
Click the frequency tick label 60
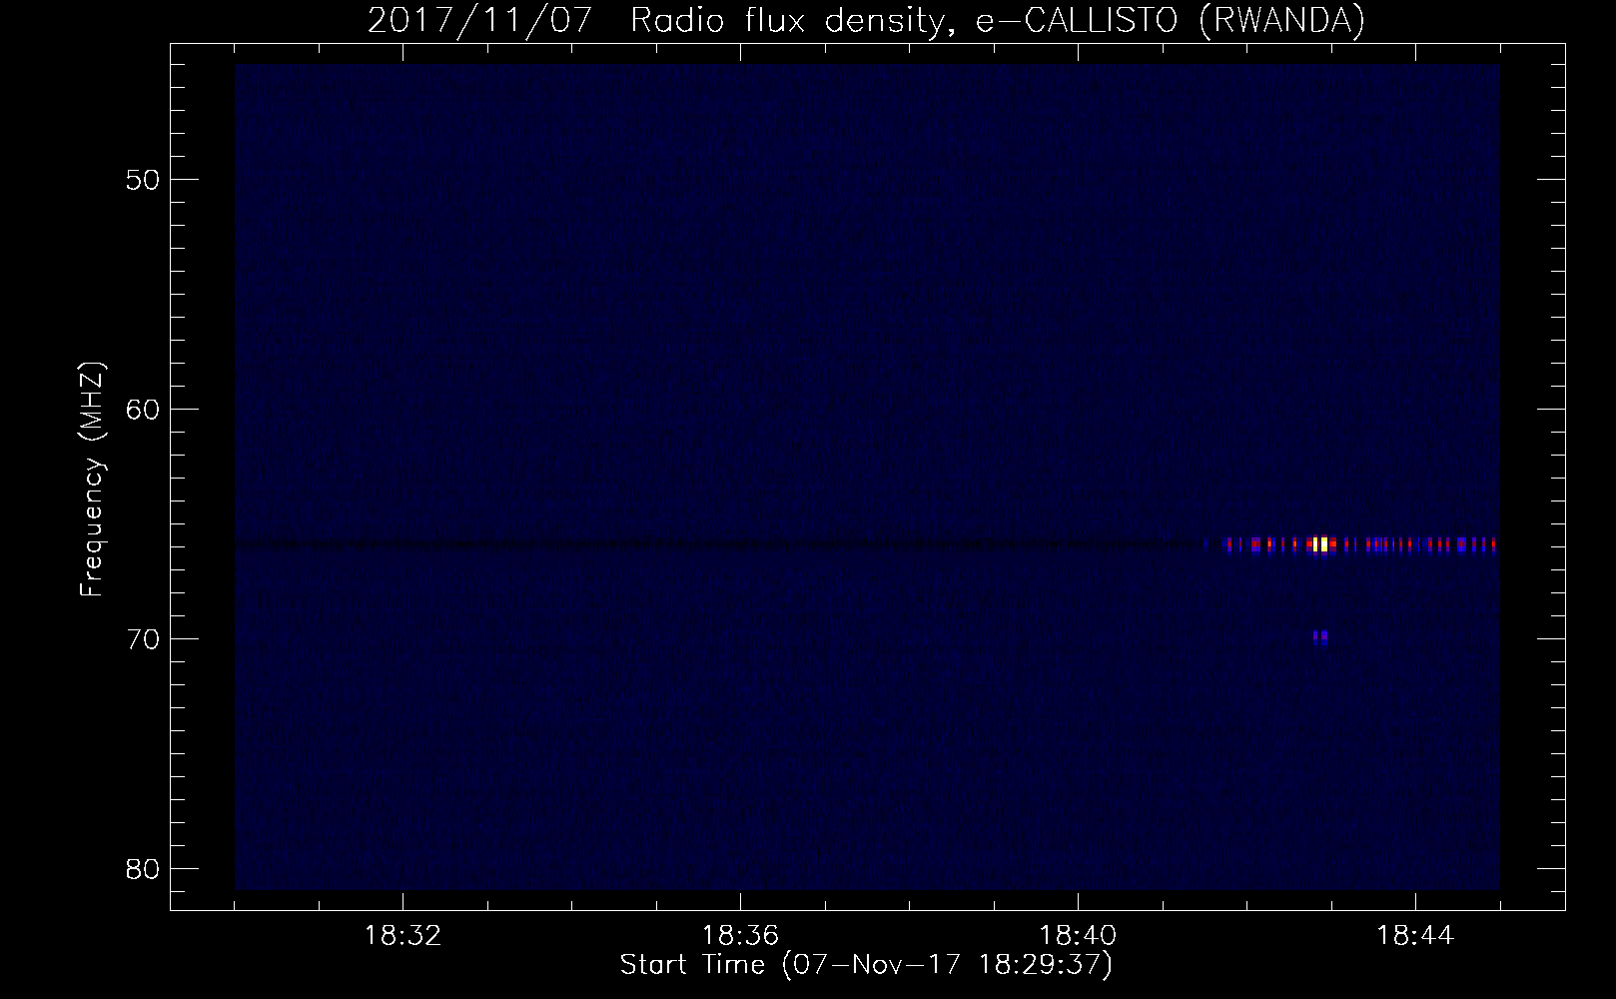click(143, 410)
